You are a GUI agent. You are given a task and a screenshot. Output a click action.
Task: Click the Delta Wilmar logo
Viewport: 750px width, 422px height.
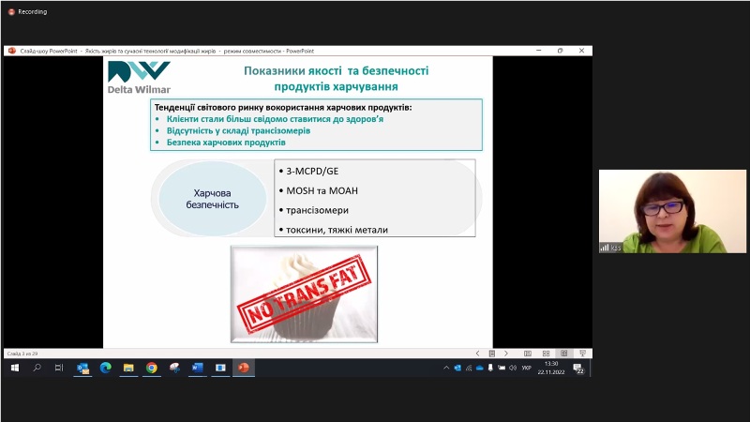139,77
